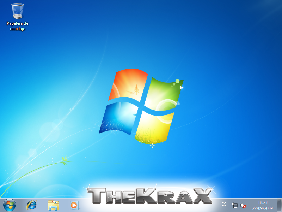The width and height of the screenshot is (282, 212).
Task: Open Windows Explorer folder icon on taskbar
Action: [53, 205]
